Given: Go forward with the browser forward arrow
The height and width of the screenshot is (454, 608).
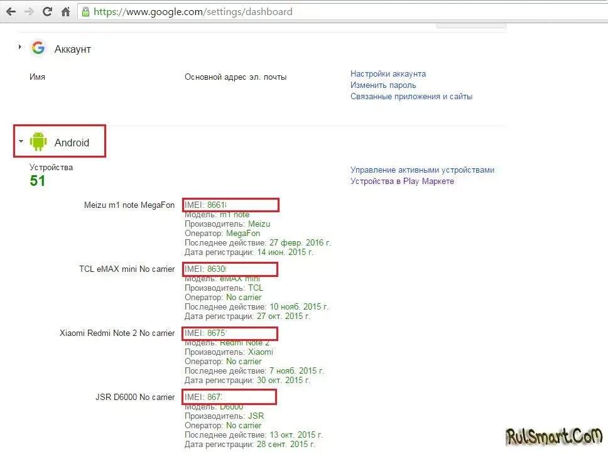Looking at the screenshot, I should (x=29, y=12).
